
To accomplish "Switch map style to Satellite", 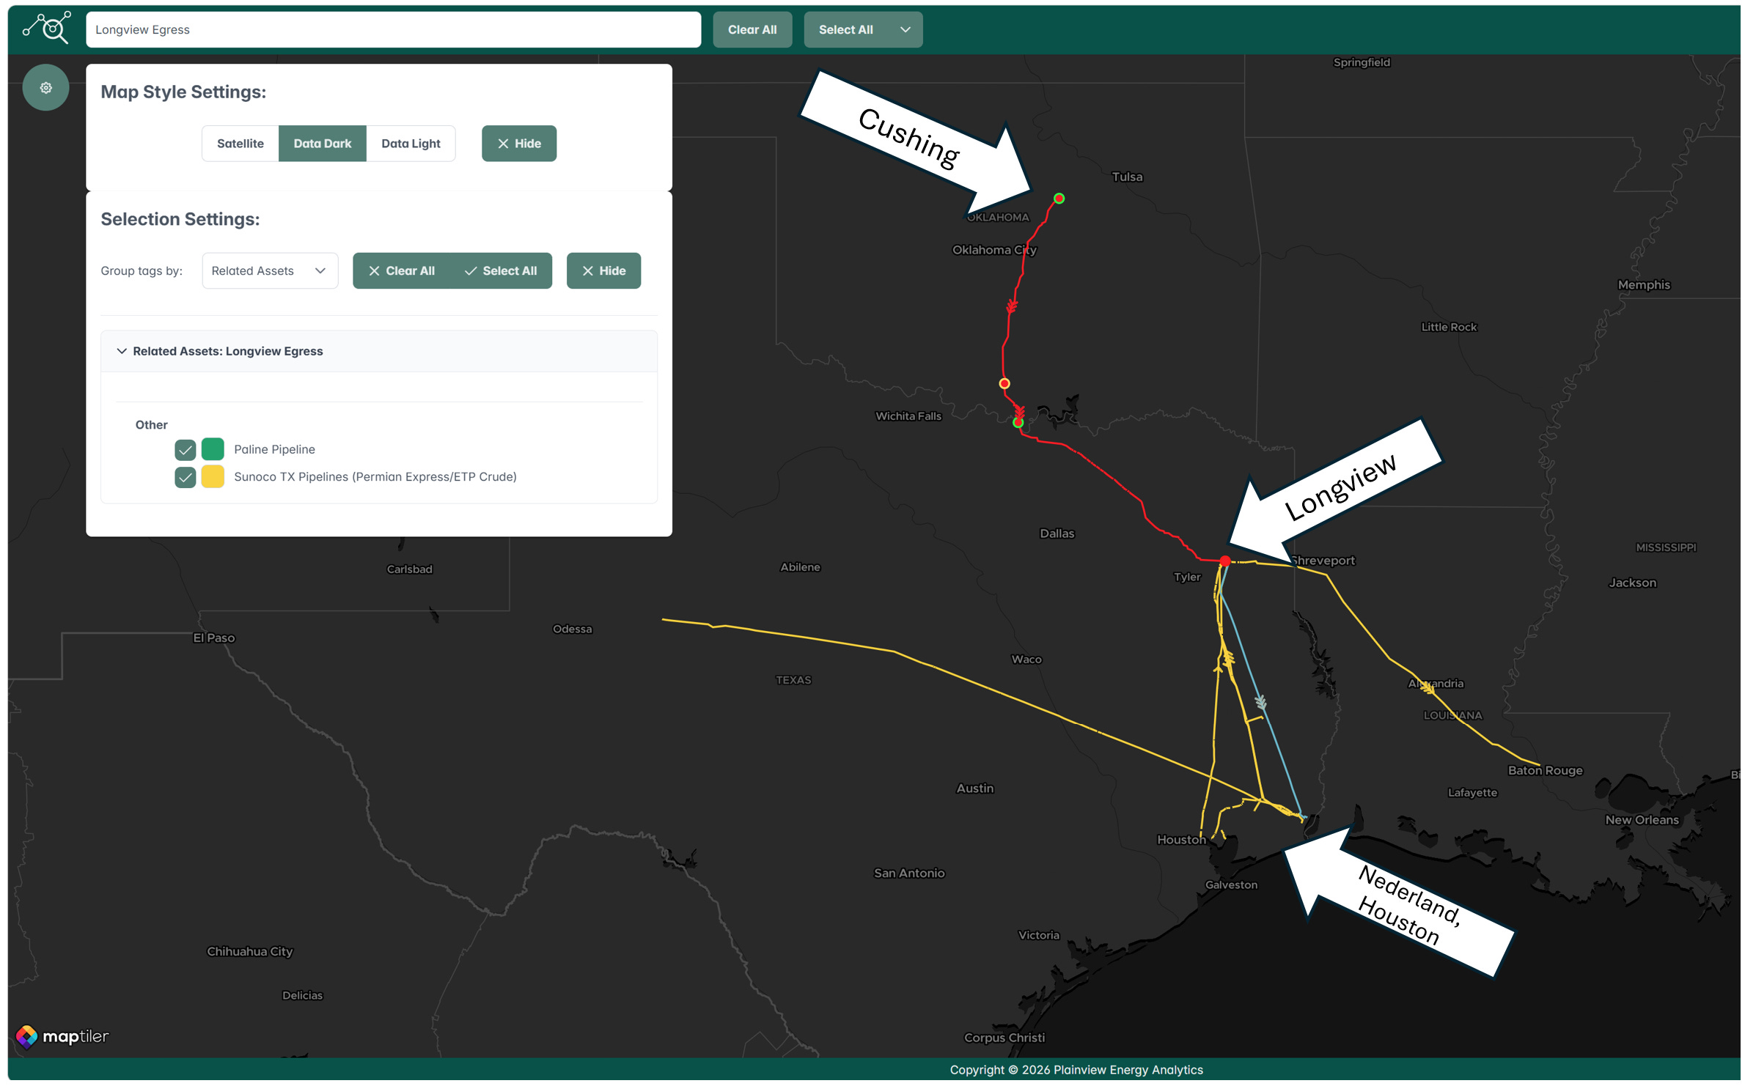I will (240, 144).
